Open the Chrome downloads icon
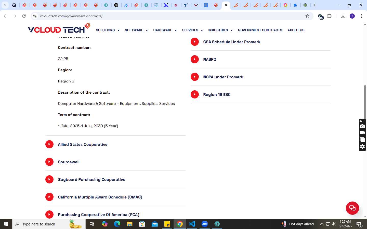This screenshot has width=367, height=229. coord(343,16)
